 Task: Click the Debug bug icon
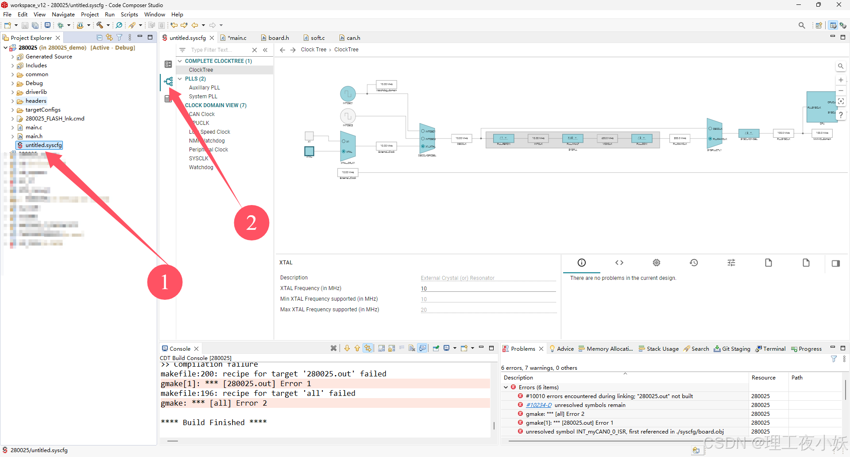click(61, 25)
